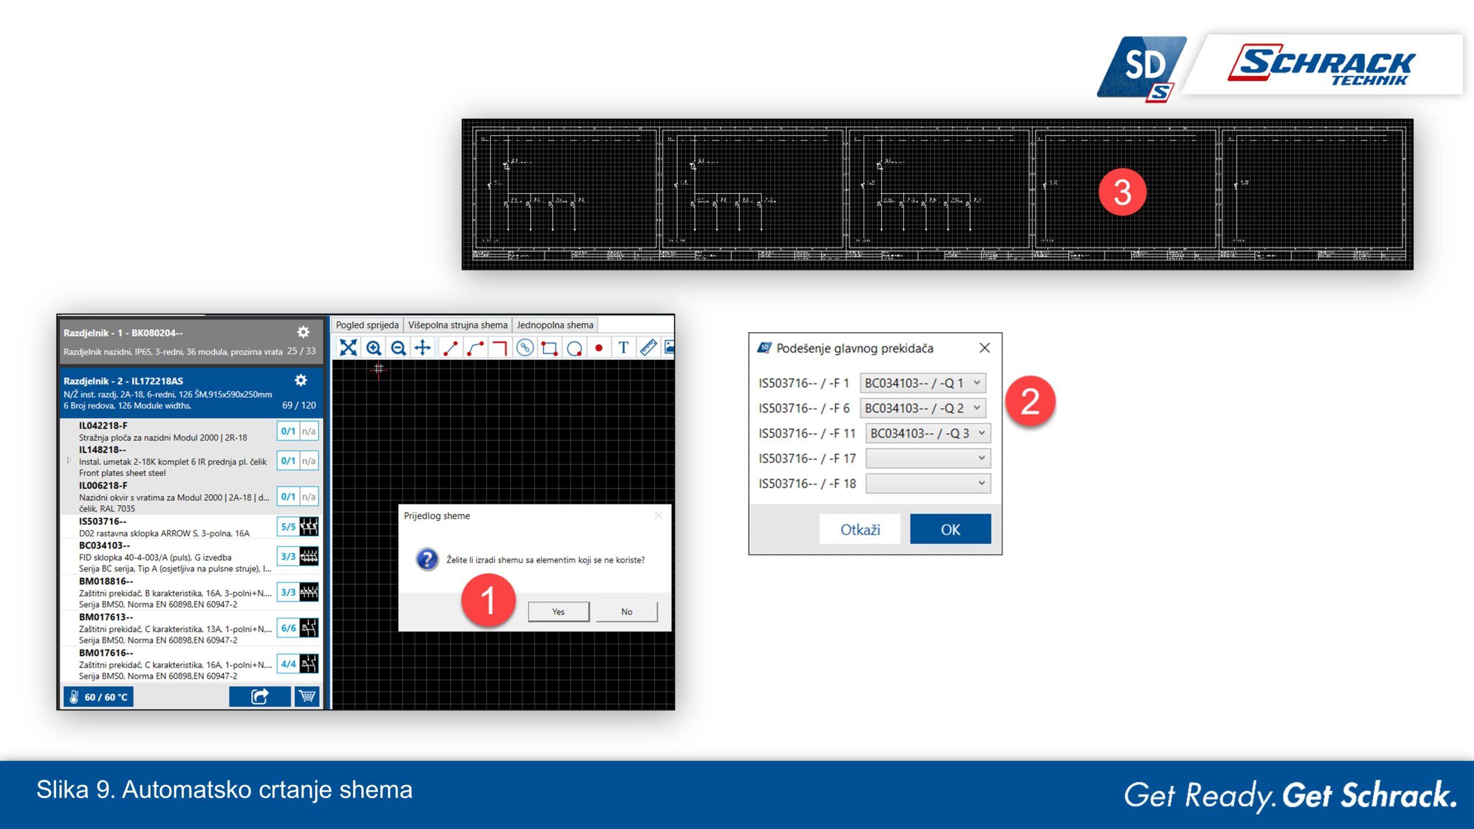Click the n/a cell for IL042218-F
The height and width of the screenshot is (829, 1474).
[x=309, y=431]
